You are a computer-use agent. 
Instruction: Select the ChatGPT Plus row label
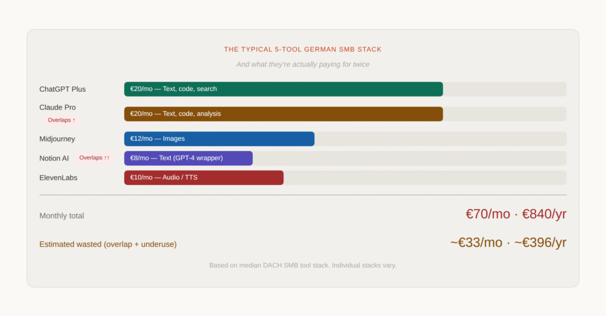62,89
